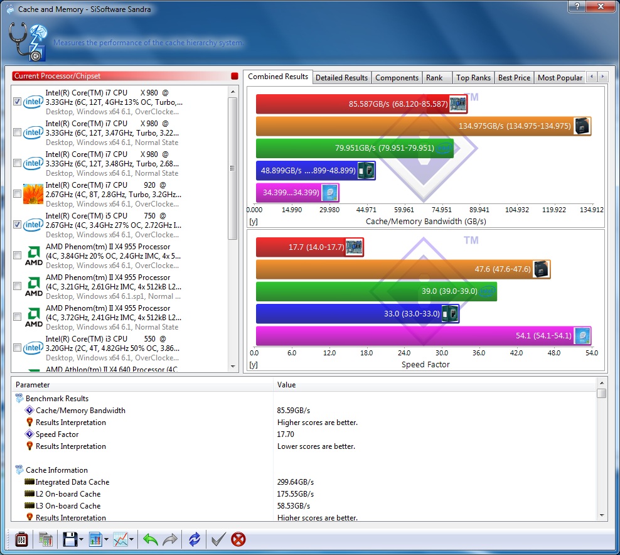Click the line graph view icon

coord(120,539)
